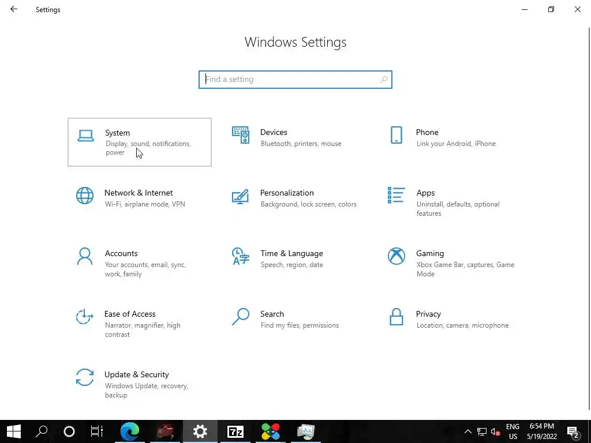This screenshot has height=443, width=591.
Task: Open Accounts person icon
Action: tap(85, 256)
